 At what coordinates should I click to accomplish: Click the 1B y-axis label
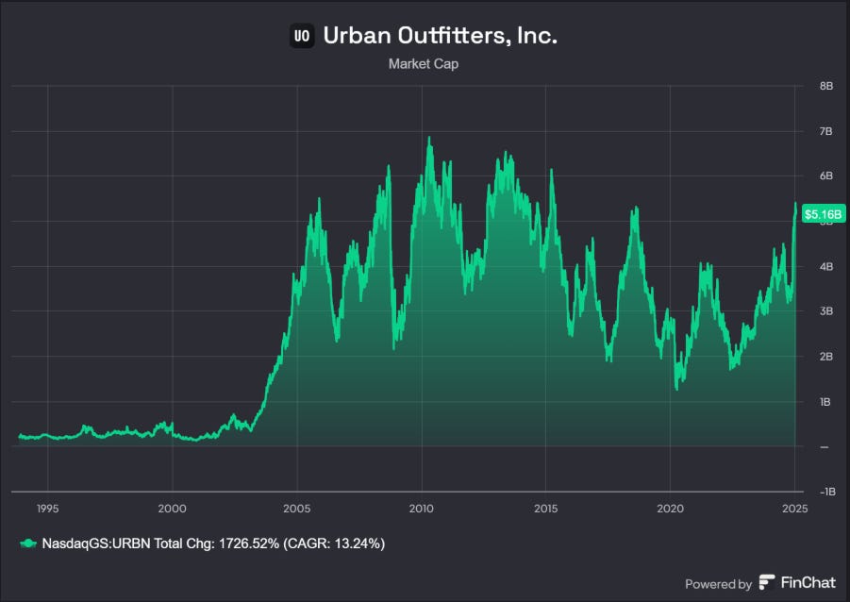(825, 402)
